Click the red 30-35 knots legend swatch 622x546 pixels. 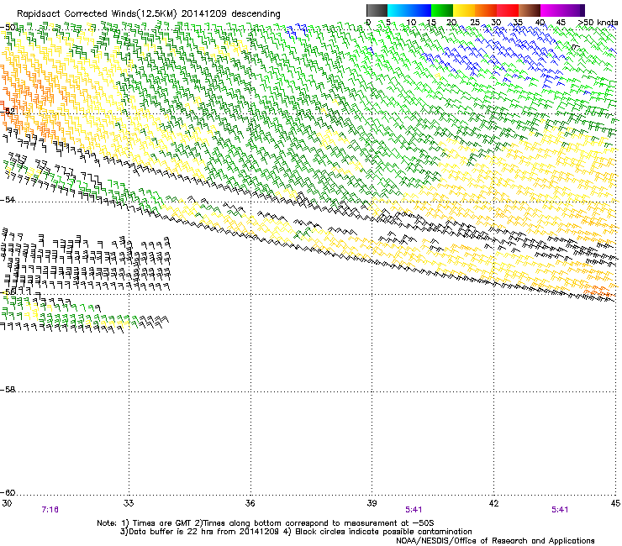pyautogui.click(x=508, y=10)
